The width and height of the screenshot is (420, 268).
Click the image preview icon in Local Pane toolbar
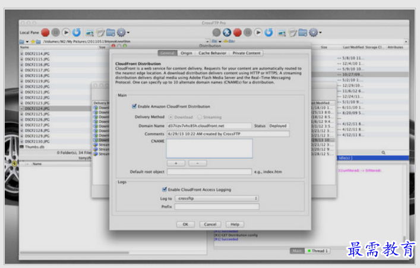pyautogui.click(x=90, y=33)
